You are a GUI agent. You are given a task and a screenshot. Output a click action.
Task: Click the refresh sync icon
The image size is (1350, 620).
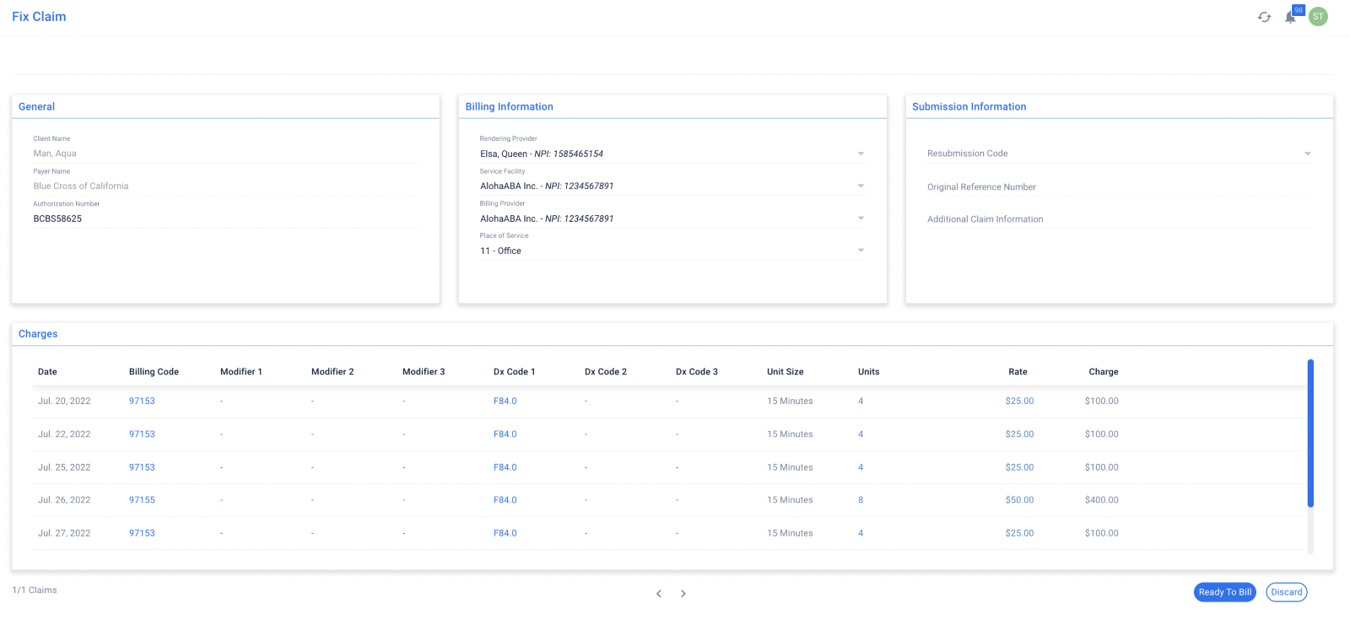pyautogui.click(x=1264, y=17)
